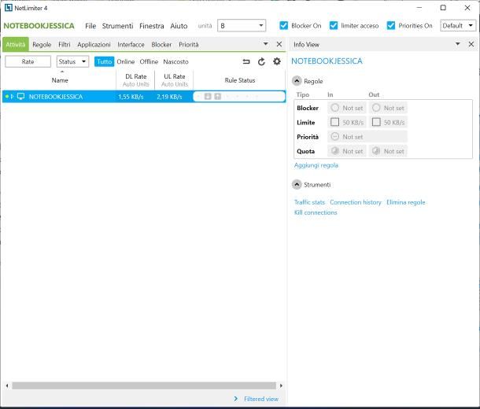Click the Rule Status column header
The image size is (480, 409).
coord(240,80)
